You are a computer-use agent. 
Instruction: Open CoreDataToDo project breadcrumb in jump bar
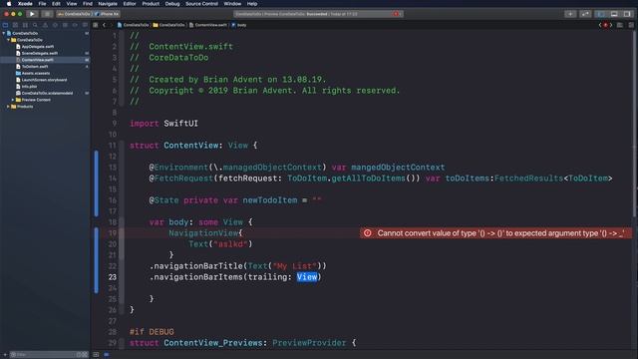coord(134,25)
